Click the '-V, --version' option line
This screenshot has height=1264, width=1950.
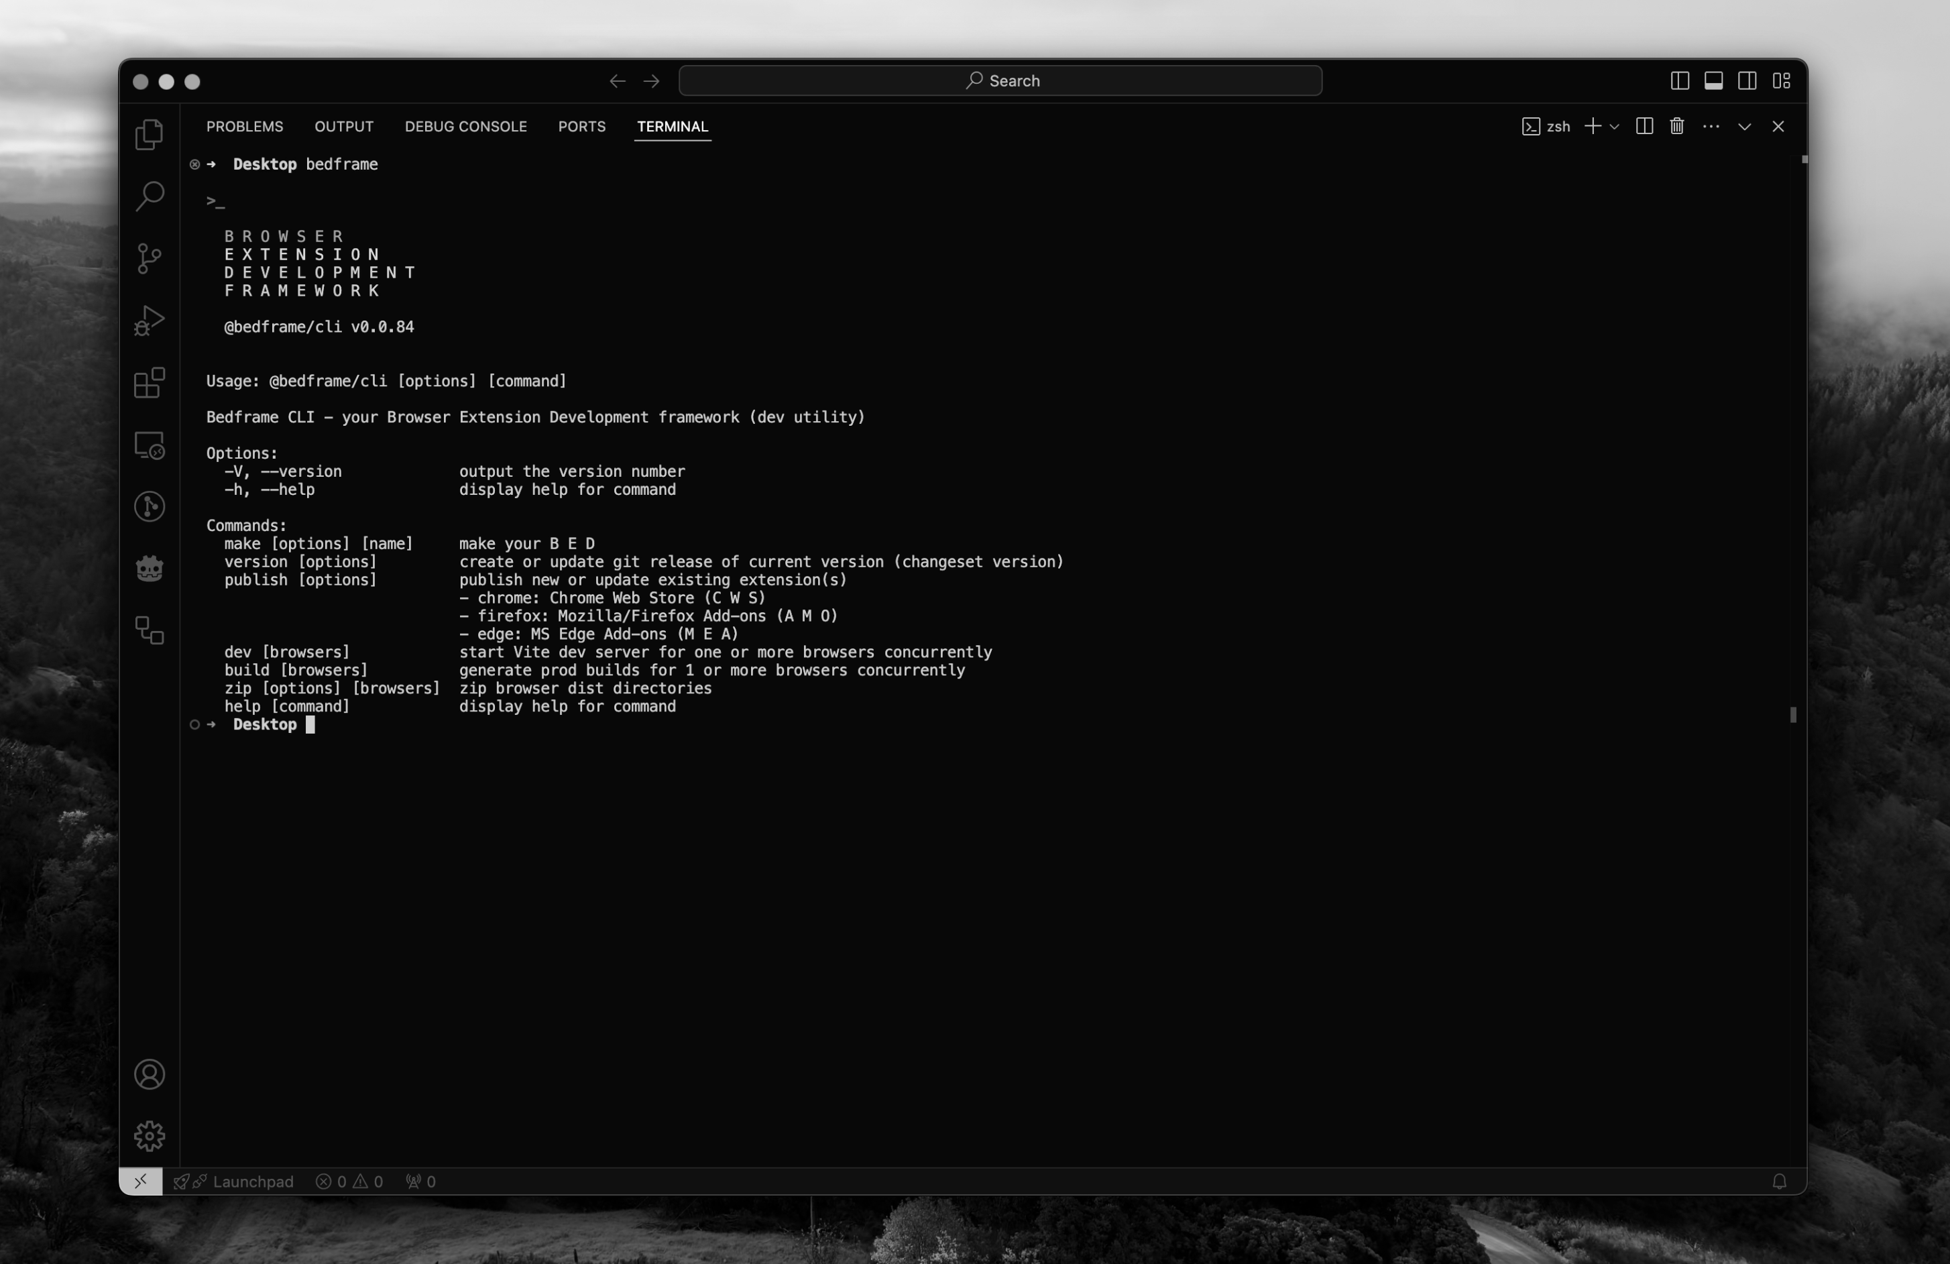(455, 472)
